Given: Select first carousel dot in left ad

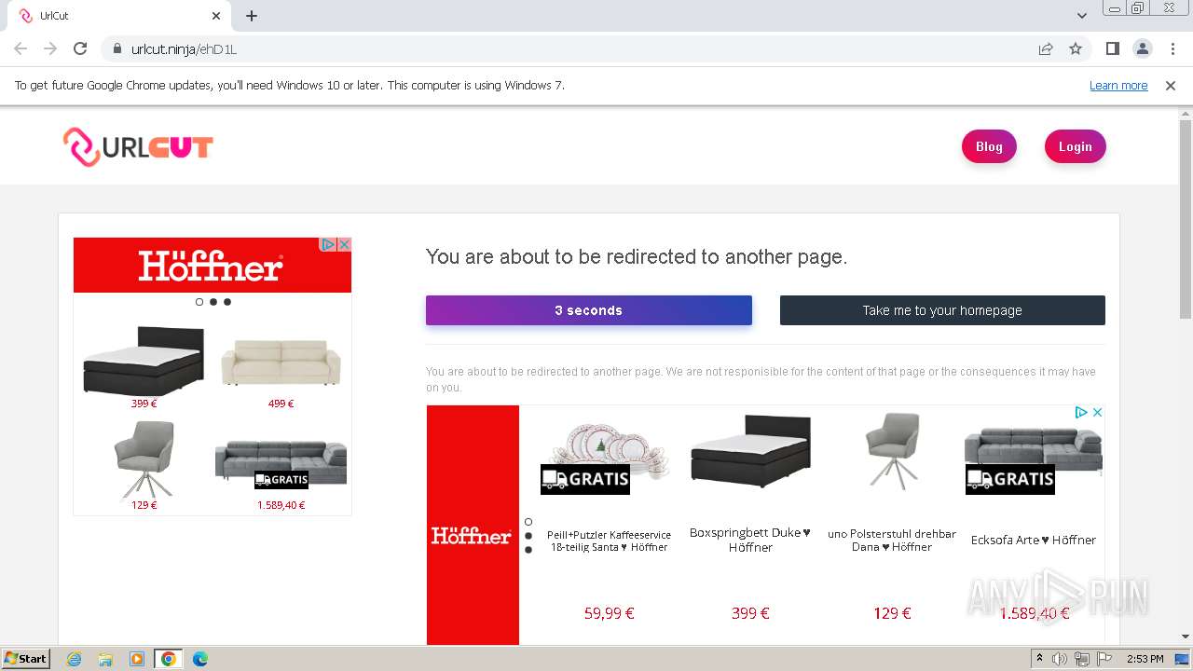Looking at the screenshot, I should 199,302.
